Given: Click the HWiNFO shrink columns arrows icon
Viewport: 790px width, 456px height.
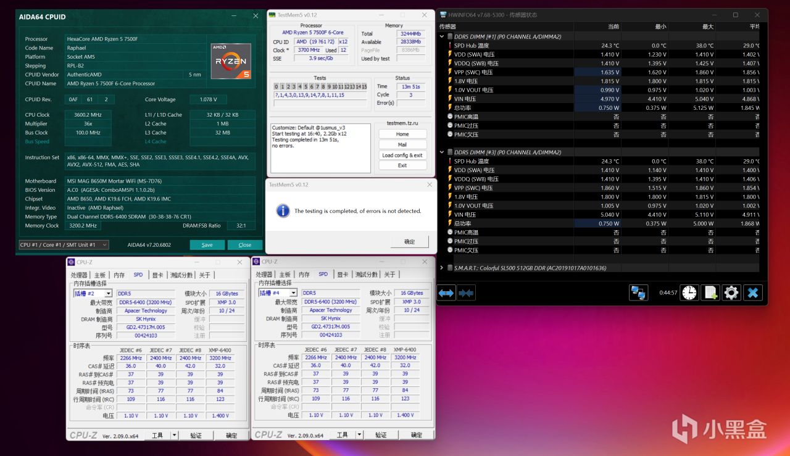Looking at the screenshot, I should pyautogui.click(x=467, y=292).
